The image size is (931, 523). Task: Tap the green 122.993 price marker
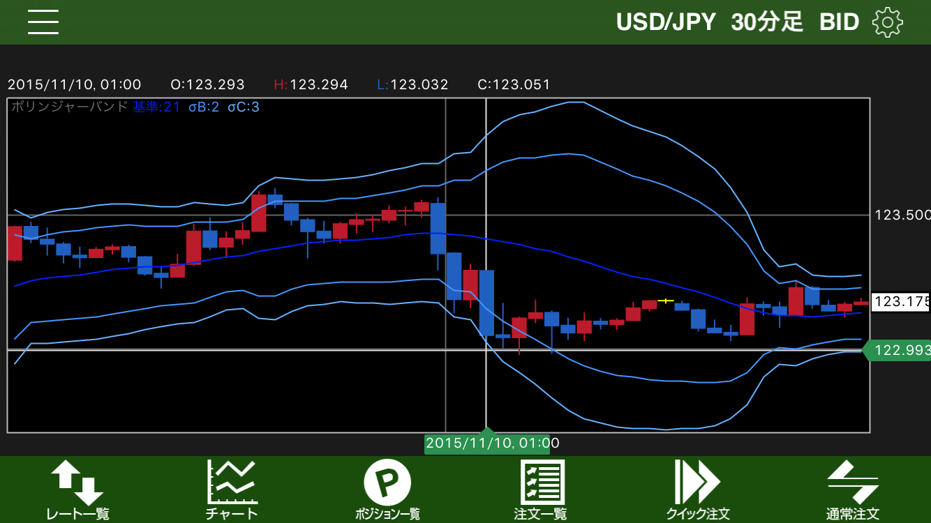pos(900,350)
